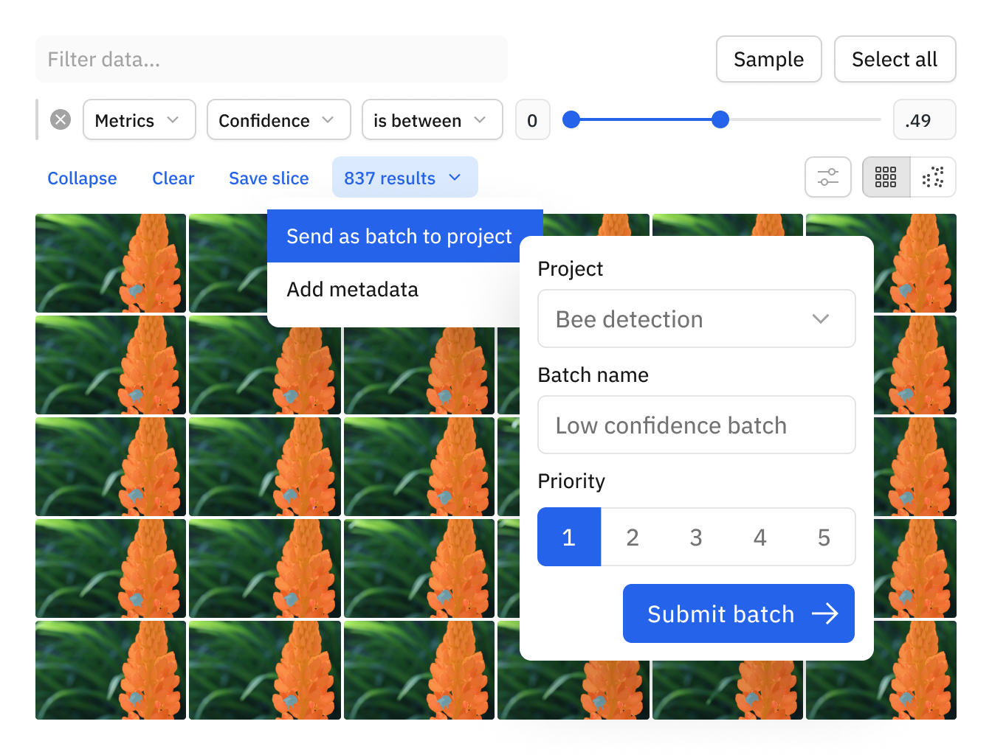Click the Batch name input field
The width and height of the screenshot is (992, 755).
pos(697,425)
